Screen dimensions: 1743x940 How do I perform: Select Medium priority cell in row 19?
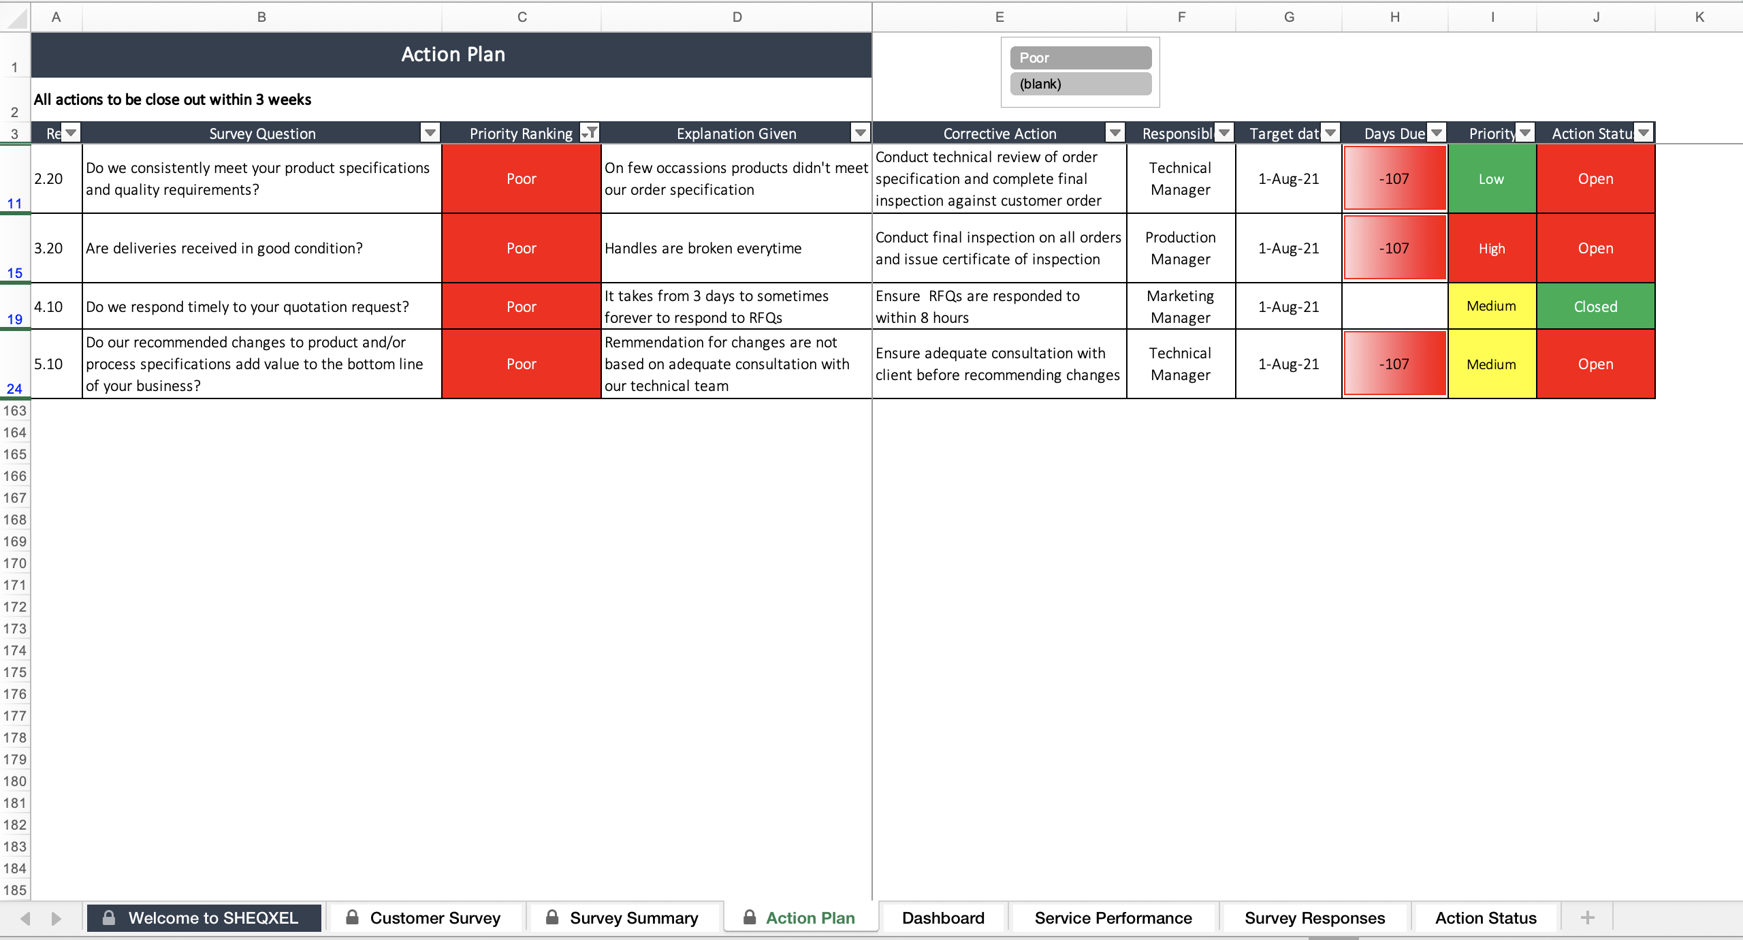coord(1492,307)
